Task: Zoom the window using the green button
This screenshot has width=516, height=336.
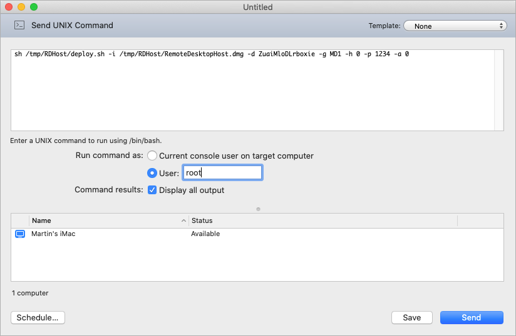Action: pyautogui.click(x=34, y=7)
